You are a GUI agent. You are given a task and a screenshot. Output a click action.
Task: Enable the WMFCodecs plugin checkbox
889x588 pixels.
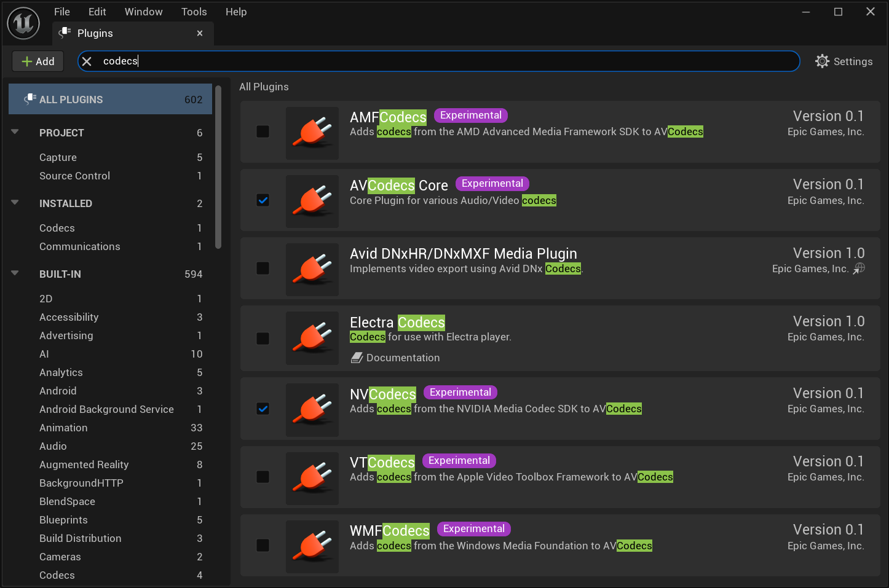click(x=263, y=545)
